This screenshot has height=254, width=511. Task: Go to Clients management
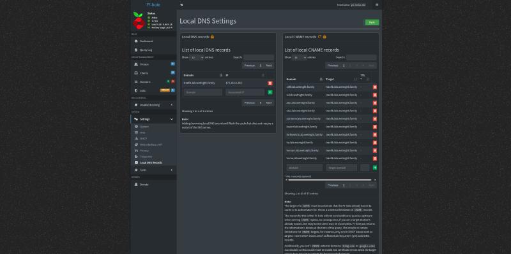pos(153,73)
